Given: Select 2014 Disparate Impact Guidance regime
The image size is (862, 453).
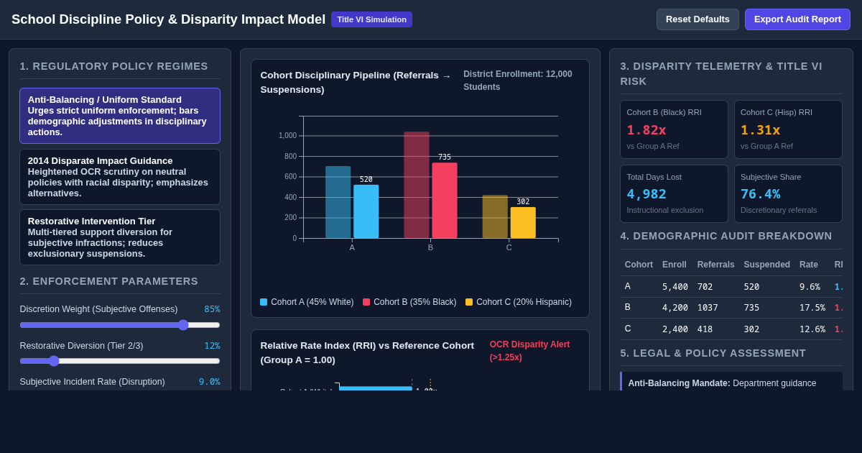Looking at the screenshot, I should point(120,177).
